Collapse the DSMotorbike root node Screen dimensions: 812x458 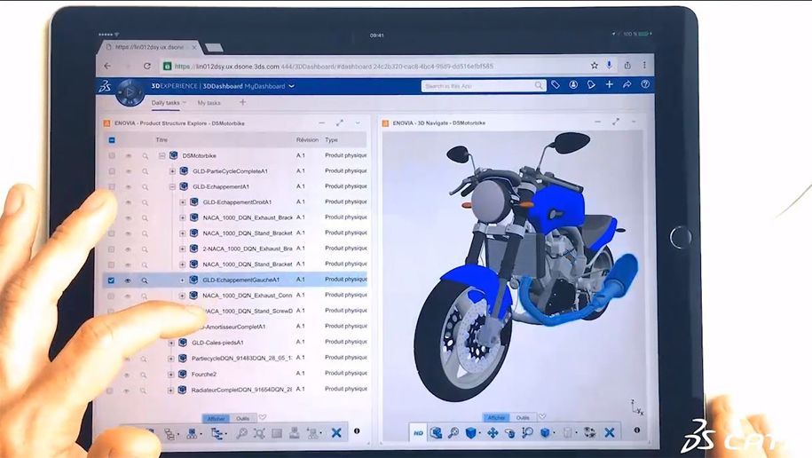click(x=162, y=155)
